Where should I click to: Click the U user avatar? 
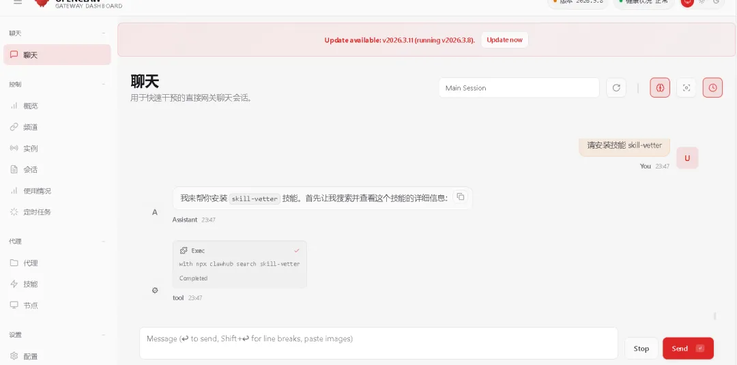coord(687,158)
